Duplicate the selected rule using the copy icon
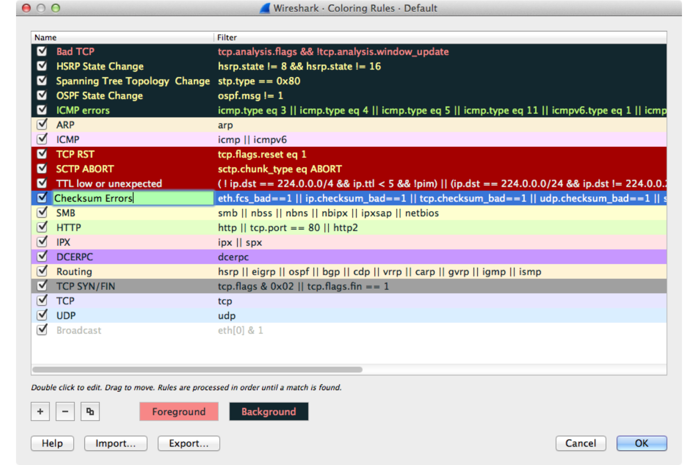This screenshot has height=465, width=698. pyautogui.click(x=90, y=411)
